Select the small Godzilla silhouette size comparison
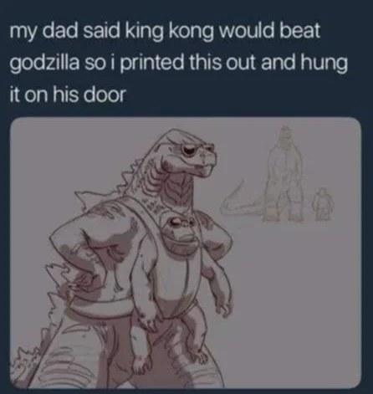This screenshot has height=394, width=373. point(273,174)
